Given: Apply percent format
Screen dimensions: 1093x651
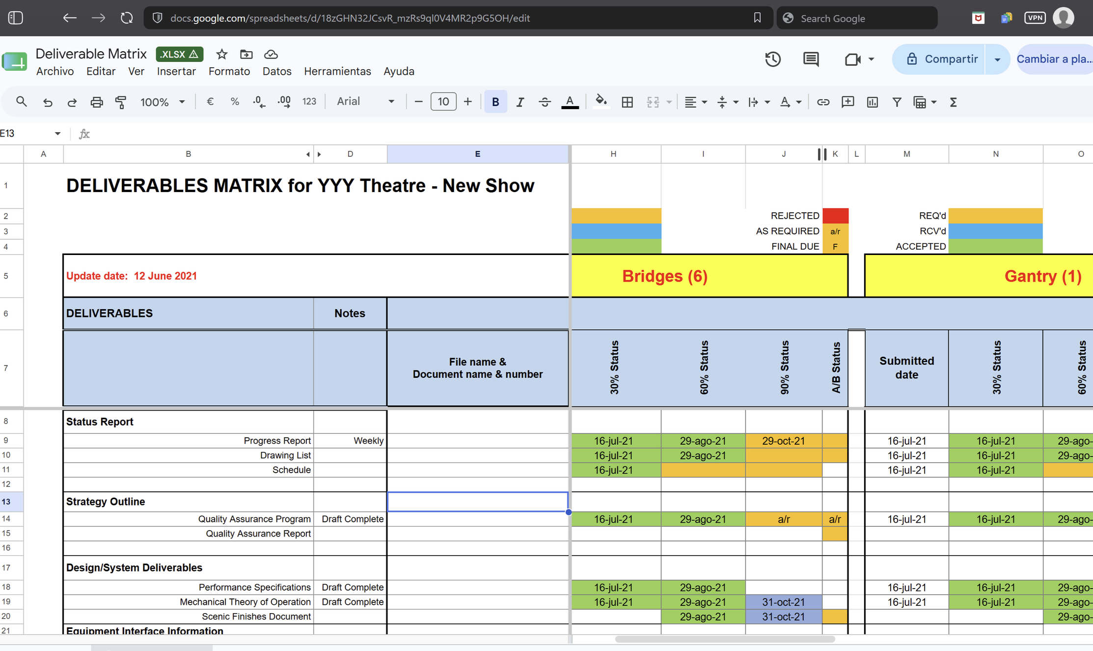Looking at the screenshot, I should 235,102.
